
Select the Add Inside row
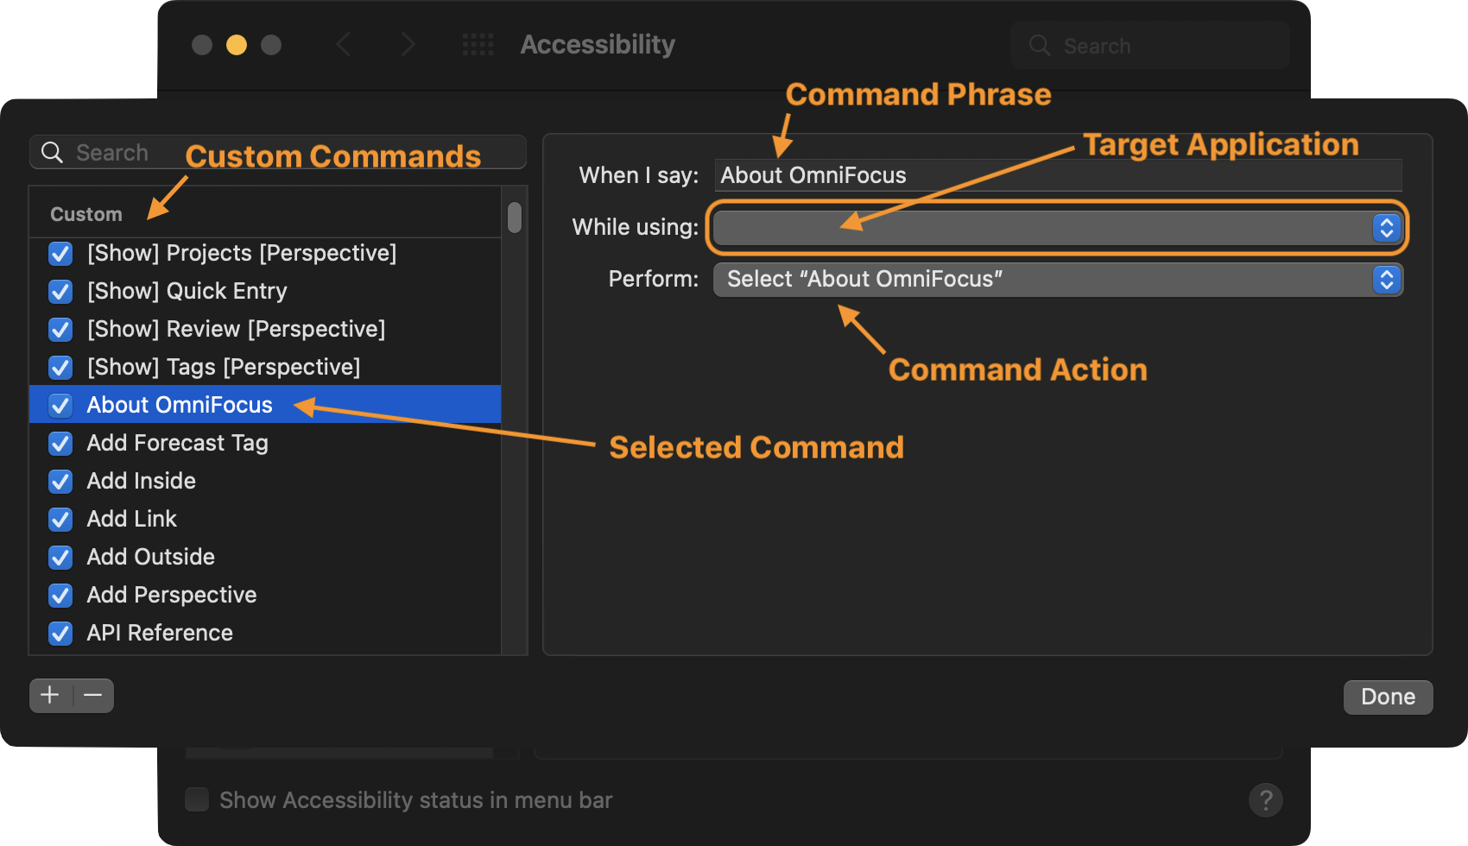pyautogui.click(x=265, y=481)
